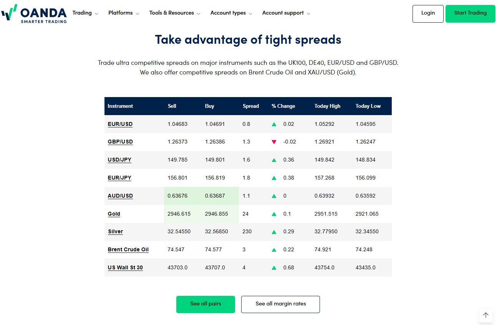
Task: Open the Silver instrument link
Action: coord(116,232)
